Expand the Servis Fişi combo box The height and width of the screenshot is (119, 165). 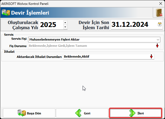(158, 40)
